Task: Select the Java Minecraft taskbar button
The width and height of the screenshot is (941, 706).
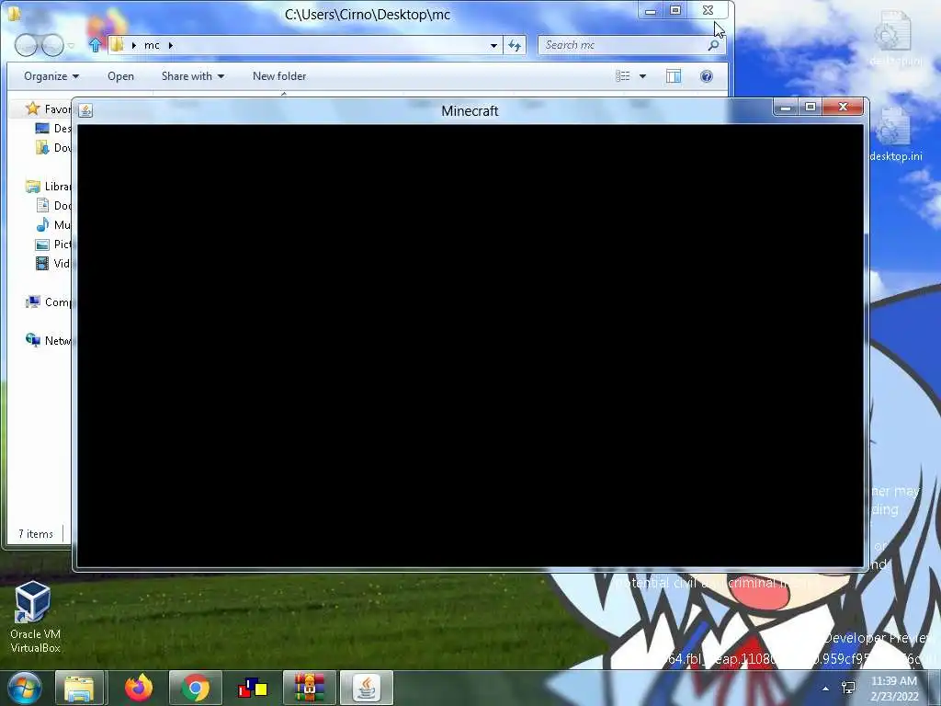Action: [x=367, y=688]
